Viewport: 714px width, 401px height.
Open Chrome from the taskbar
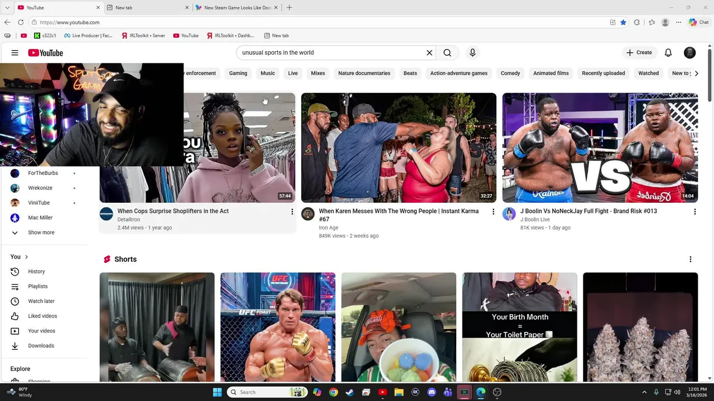(x=333, y=392)
